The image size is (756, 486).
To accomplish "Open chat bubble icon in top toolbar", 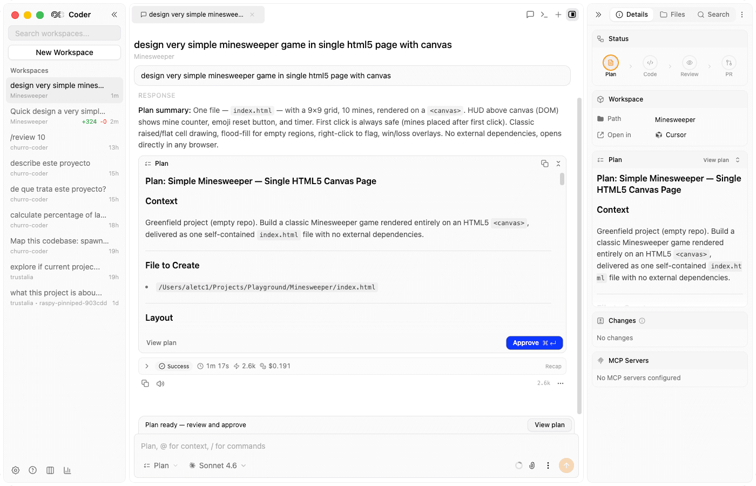I will (530, 15).
